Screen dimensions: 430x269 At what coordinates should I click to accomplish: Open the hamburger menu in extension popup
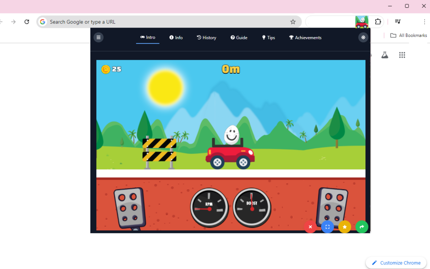(98, 37)
